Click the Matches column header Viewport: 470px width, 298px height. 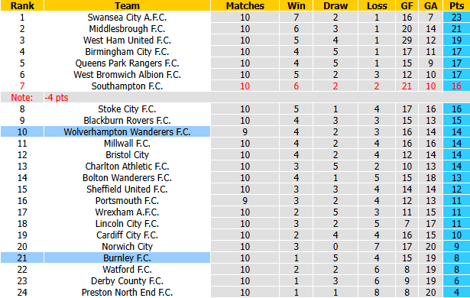point(245,5)
